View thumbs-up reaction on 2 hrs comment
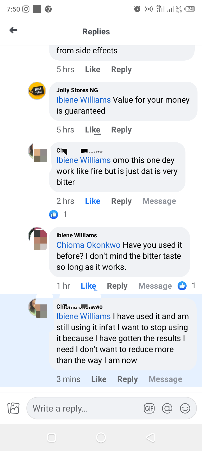Screen dimensions: 202x451 point(54,214)
